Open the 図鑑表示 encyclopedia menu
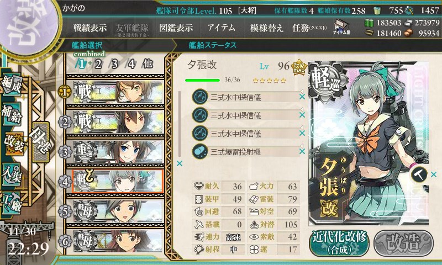This screenshot has height=265, width=442. point(176,28)
